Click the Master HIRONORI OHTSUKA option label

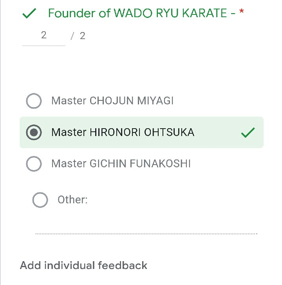[123, 133]
